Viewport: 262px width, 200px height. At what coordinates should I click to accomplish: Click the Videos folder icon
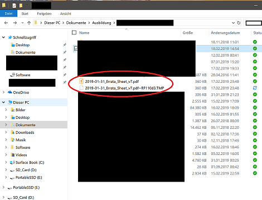(x=12, y=155)
